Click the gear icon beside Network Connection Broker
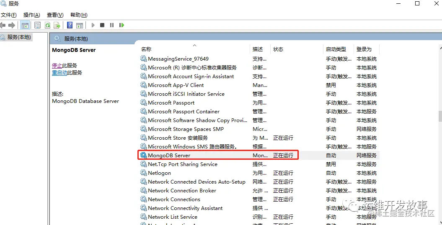Viewport: 442px width, 225px height. pos(144,191)
